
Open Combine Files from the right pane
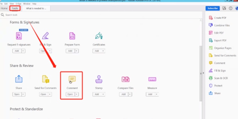(x=219, y=25)
